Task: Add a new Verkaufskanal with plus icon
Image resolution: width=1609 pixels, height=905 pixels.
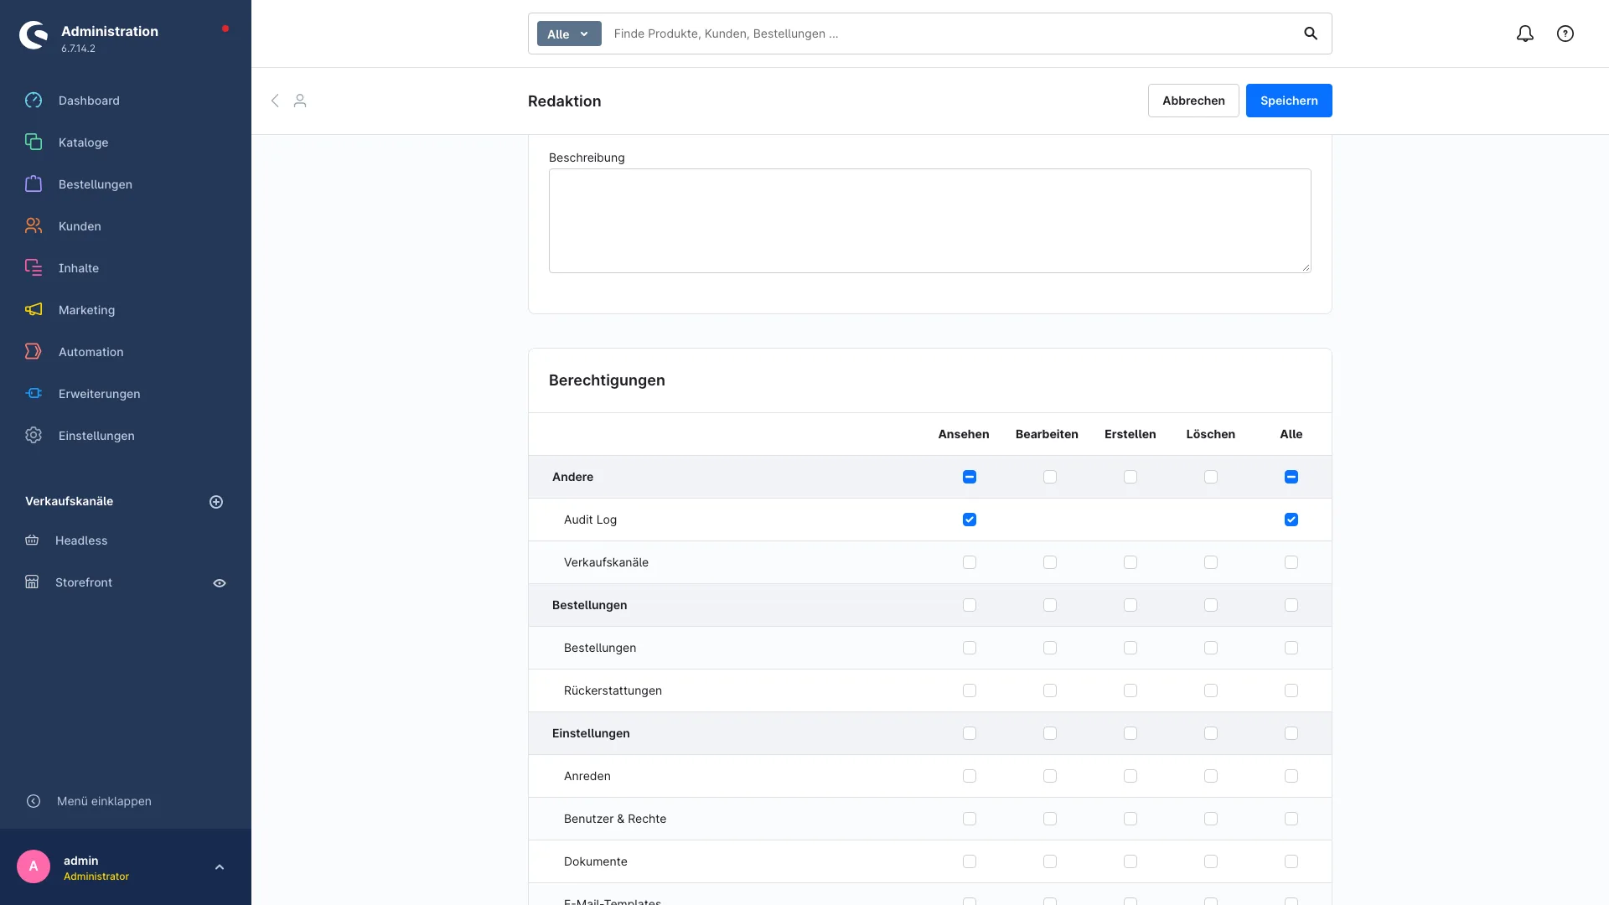Action: 216,502
